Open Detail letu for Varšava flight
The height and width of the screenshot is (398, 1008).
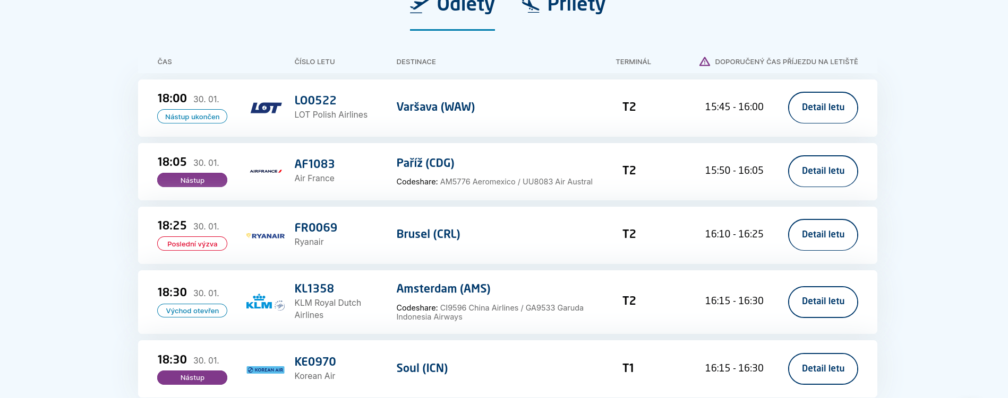click(823, 108)
